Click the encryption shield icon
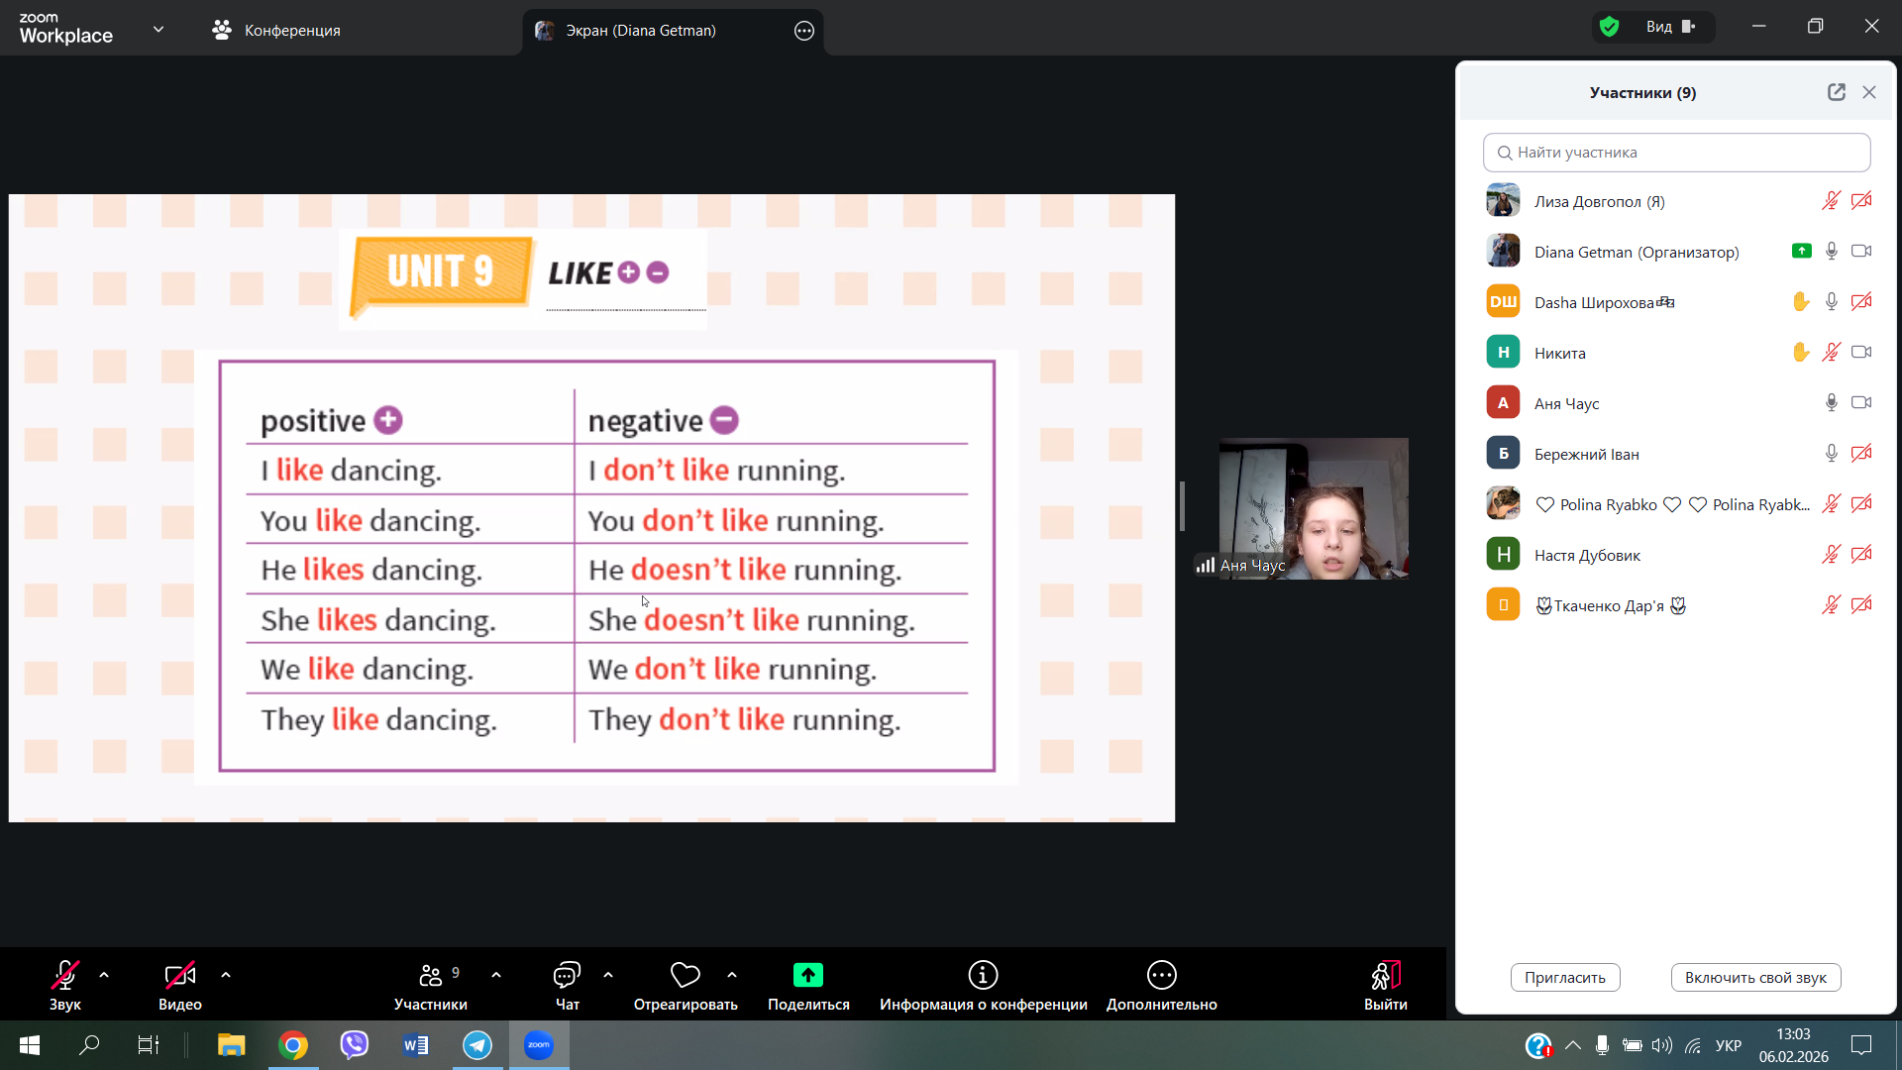Screen dimensions: 1902x1070 pos(1610,27)
